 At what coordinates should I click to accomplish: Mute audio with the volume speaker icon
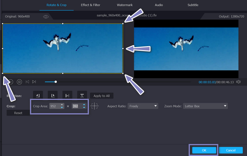pyautogui.click(x=238, y=82)
